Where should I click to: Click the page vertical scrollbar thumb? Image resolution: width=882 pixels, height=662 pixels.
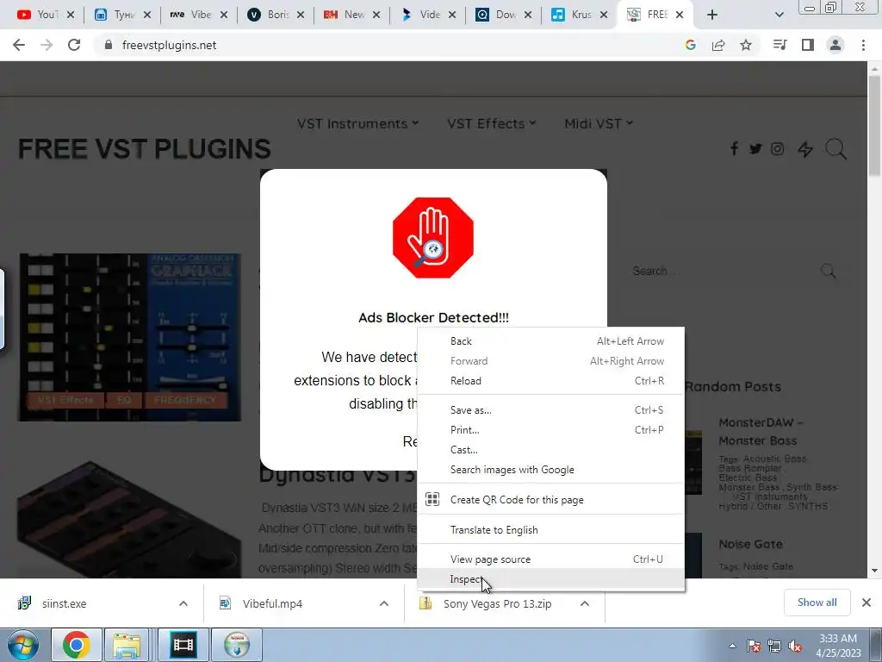tap(873, 125)
